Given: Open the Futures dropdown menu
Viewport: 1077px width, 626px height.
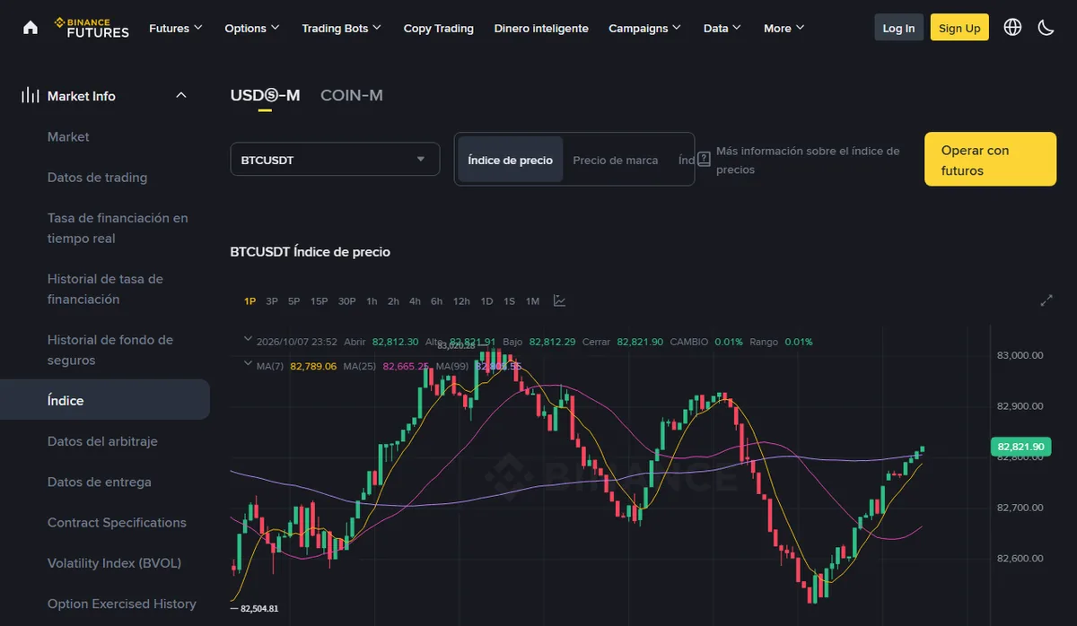Looking at the screenshot, I should point(176,28).
